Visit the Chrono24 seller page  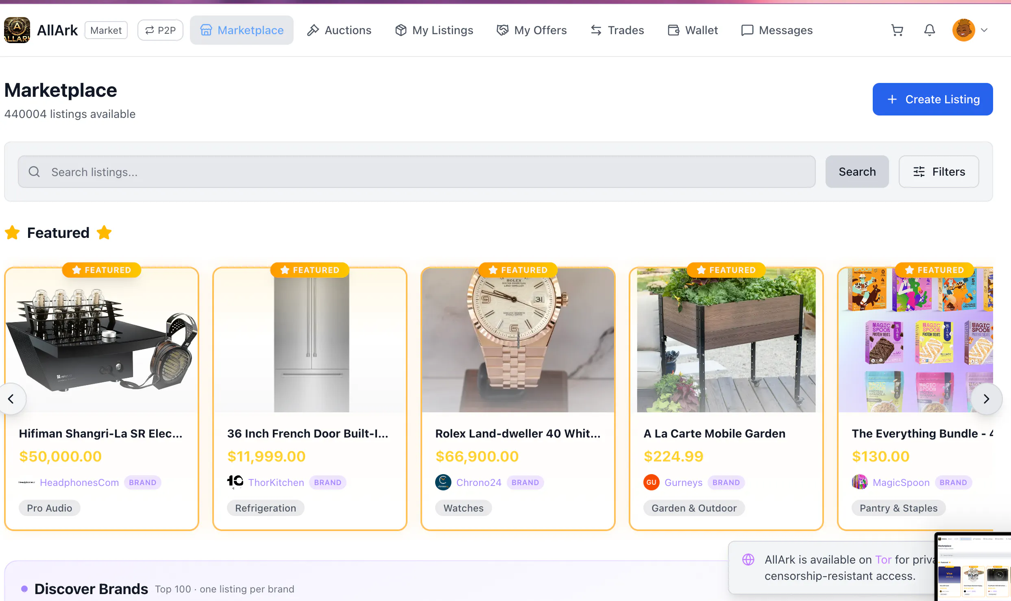(x=479, y=482)
